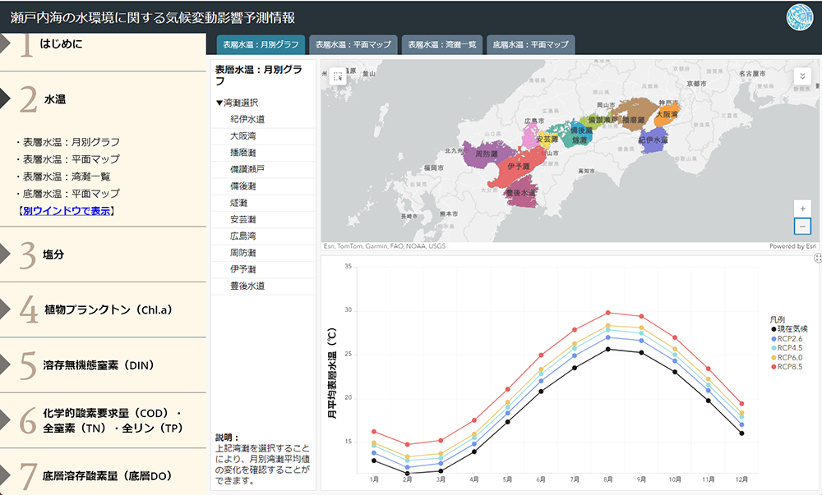The height and width of the screenshot is (495, 822).
Task: Open 別ウインドウで表示 link
Action: pos(67,211)
